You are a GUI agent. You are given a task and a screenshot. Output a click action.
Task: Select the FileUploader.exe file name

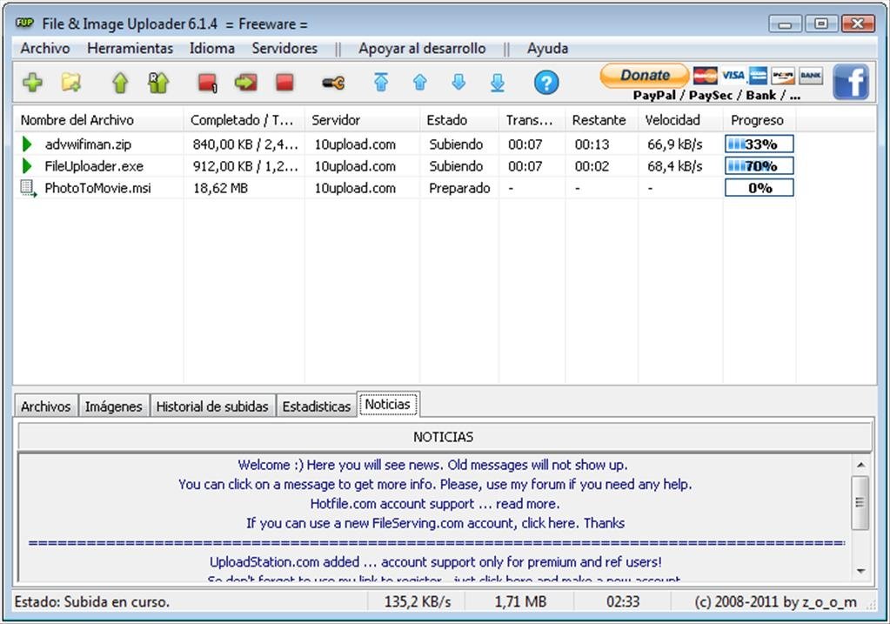tap(94, 166)
